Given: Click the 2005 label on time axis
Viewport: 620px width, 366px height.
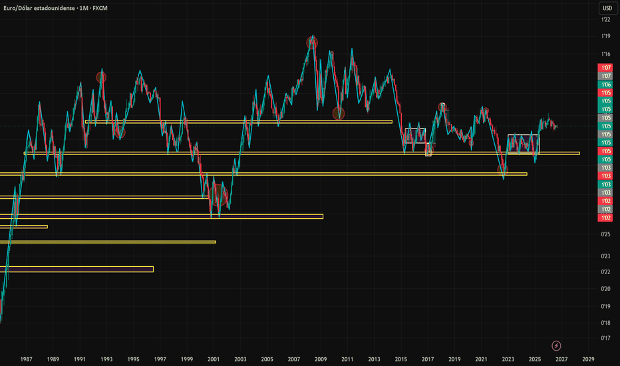Looking at the screenshot, I should [267, 359].
